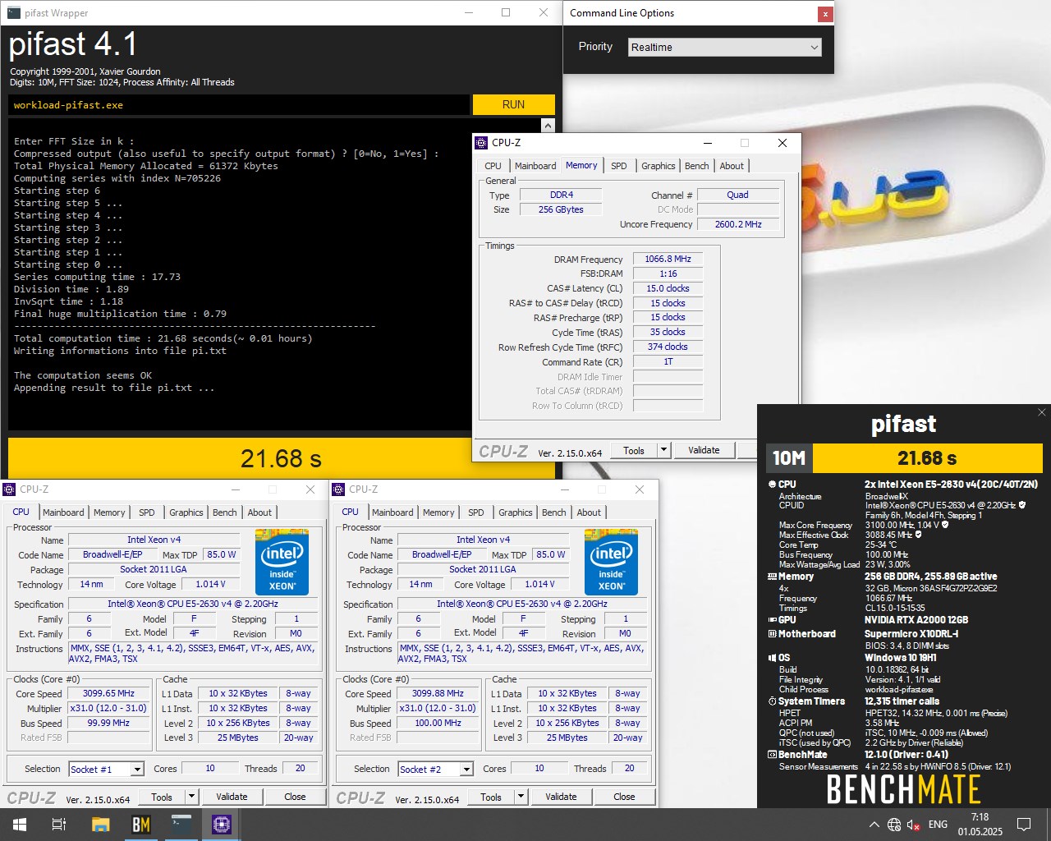Click the Uncore Frequency value 2600.2 MHz

point(737,224)
